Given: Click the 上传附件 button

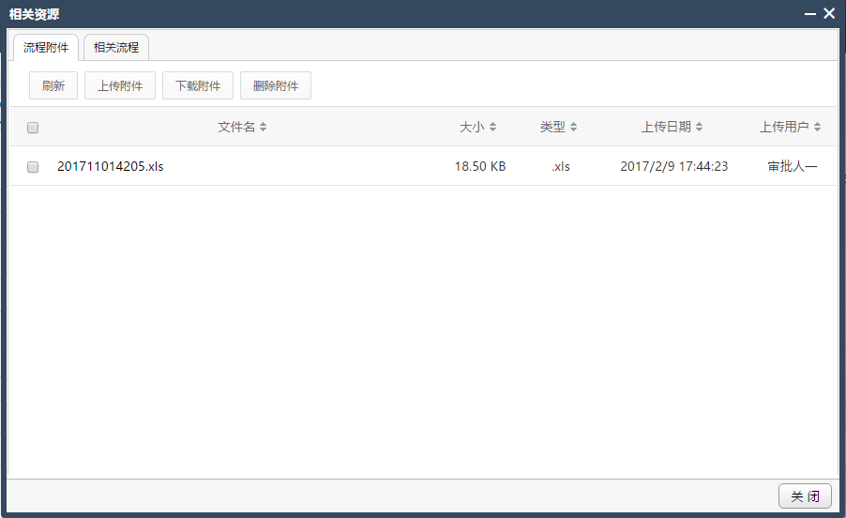Looking at the screenshot, I should pos(120,85).
